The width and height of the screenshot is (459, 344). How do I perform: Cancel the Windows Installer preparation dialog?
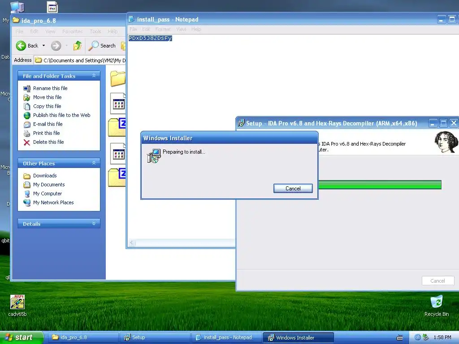coord(293,189)
